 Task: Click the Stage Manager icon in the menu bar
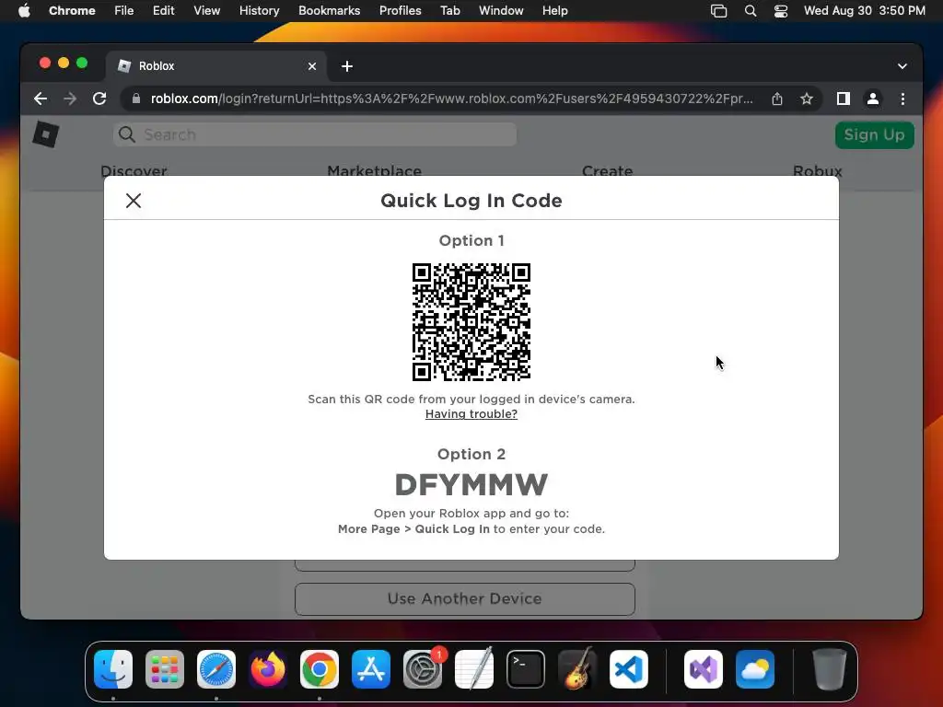pos(718,11)
